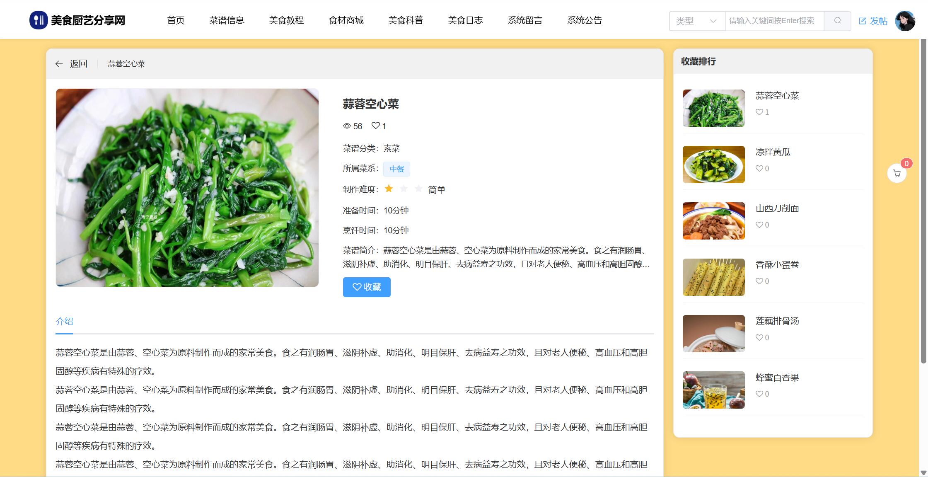Viewport: 928px width, 477px height.
Task: Open 菜谱信息 in the navigation bar
Action: coord(227,20)
